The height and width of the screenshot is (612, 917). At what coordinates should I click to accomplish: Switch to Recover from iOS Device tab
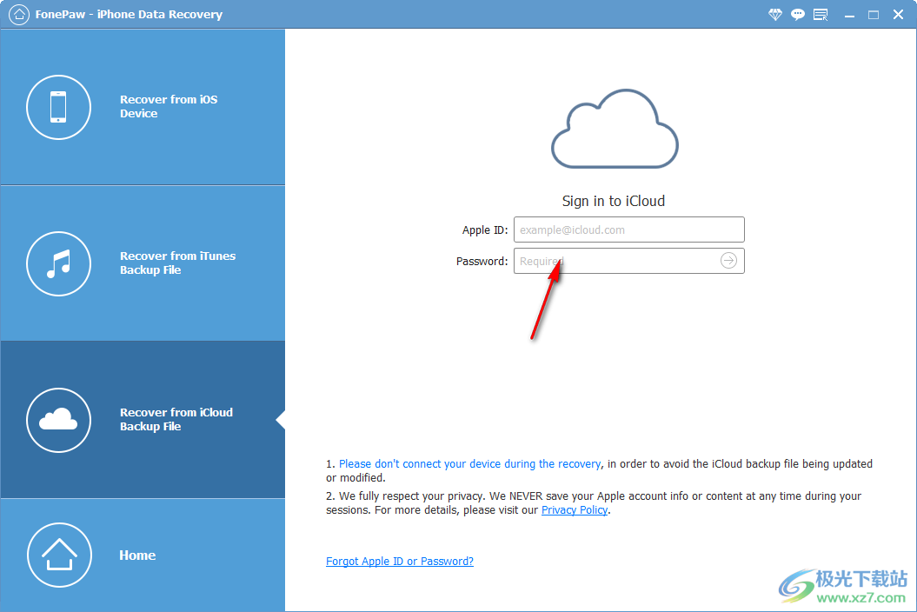coord(169,107)
